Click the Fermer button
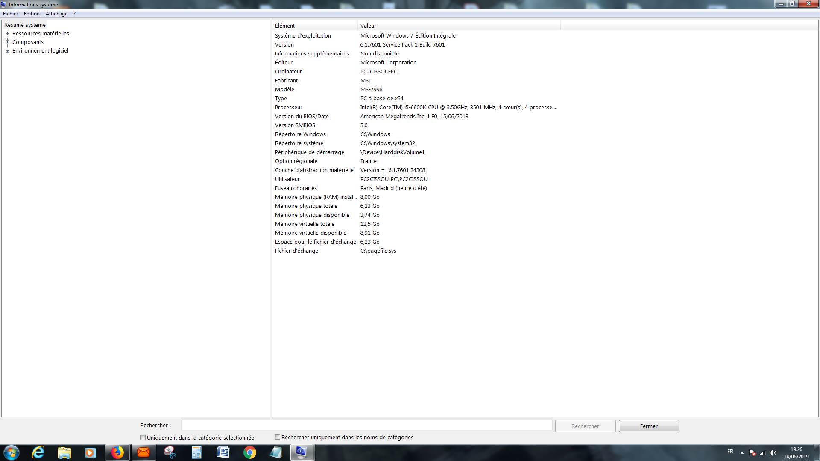The width and height of the screenshot is (820, 461). pyautogui.click(x=649, y=426)
